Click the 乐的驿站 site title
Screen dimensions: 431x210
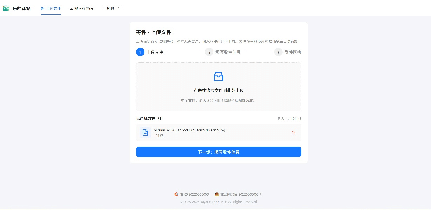(x=22, y=8)
